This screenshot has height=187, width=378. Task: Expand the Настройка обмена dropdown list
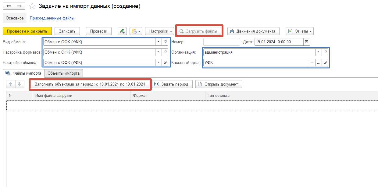click(x=159, y=63)
